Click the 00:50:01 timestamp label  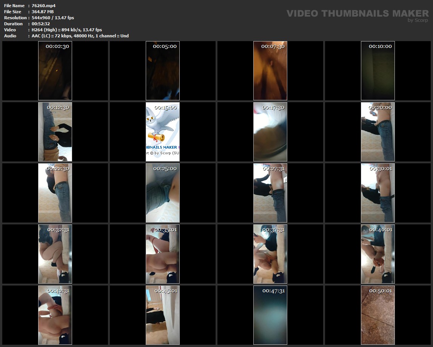(x=381, y=291)
